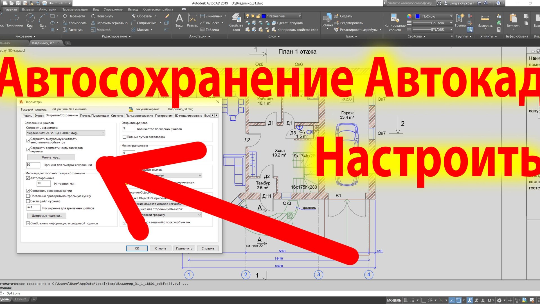
Task: Uncheck Создавать резервные копии option
Action: point(28,190)
